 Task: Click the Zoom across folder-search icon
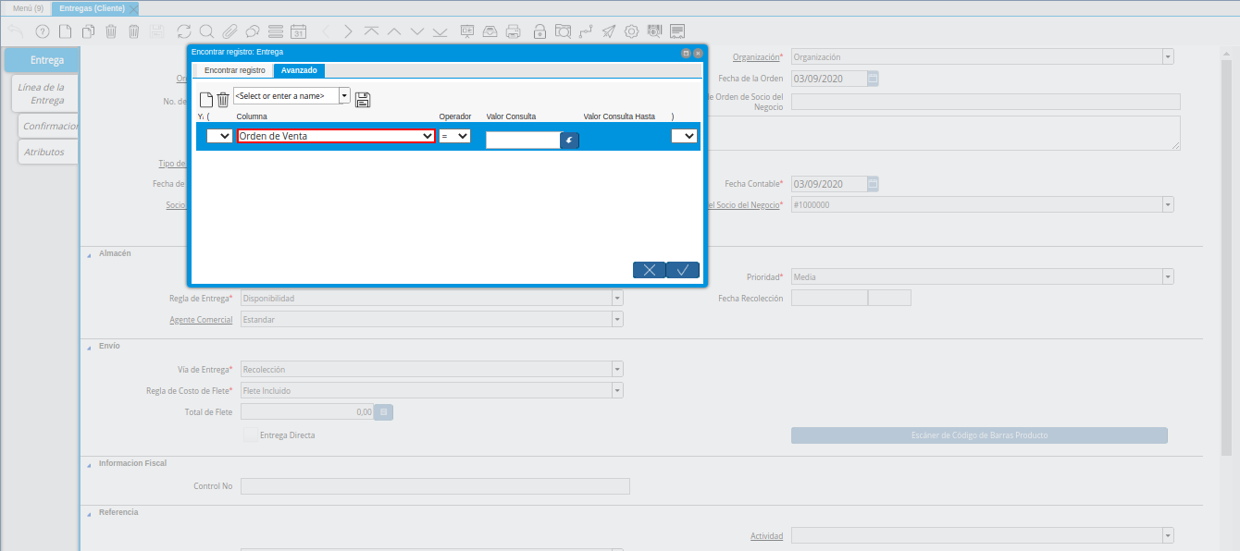click(563, 31)
